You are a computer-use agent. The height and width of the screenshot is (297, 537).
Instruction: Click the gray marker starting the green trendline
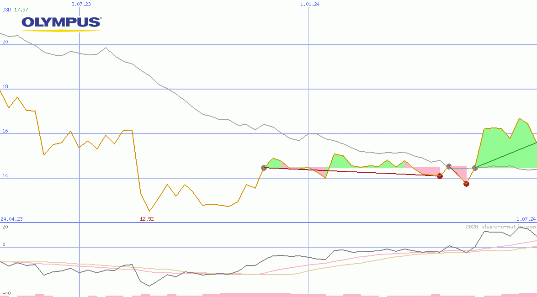[x=475, y=168]
